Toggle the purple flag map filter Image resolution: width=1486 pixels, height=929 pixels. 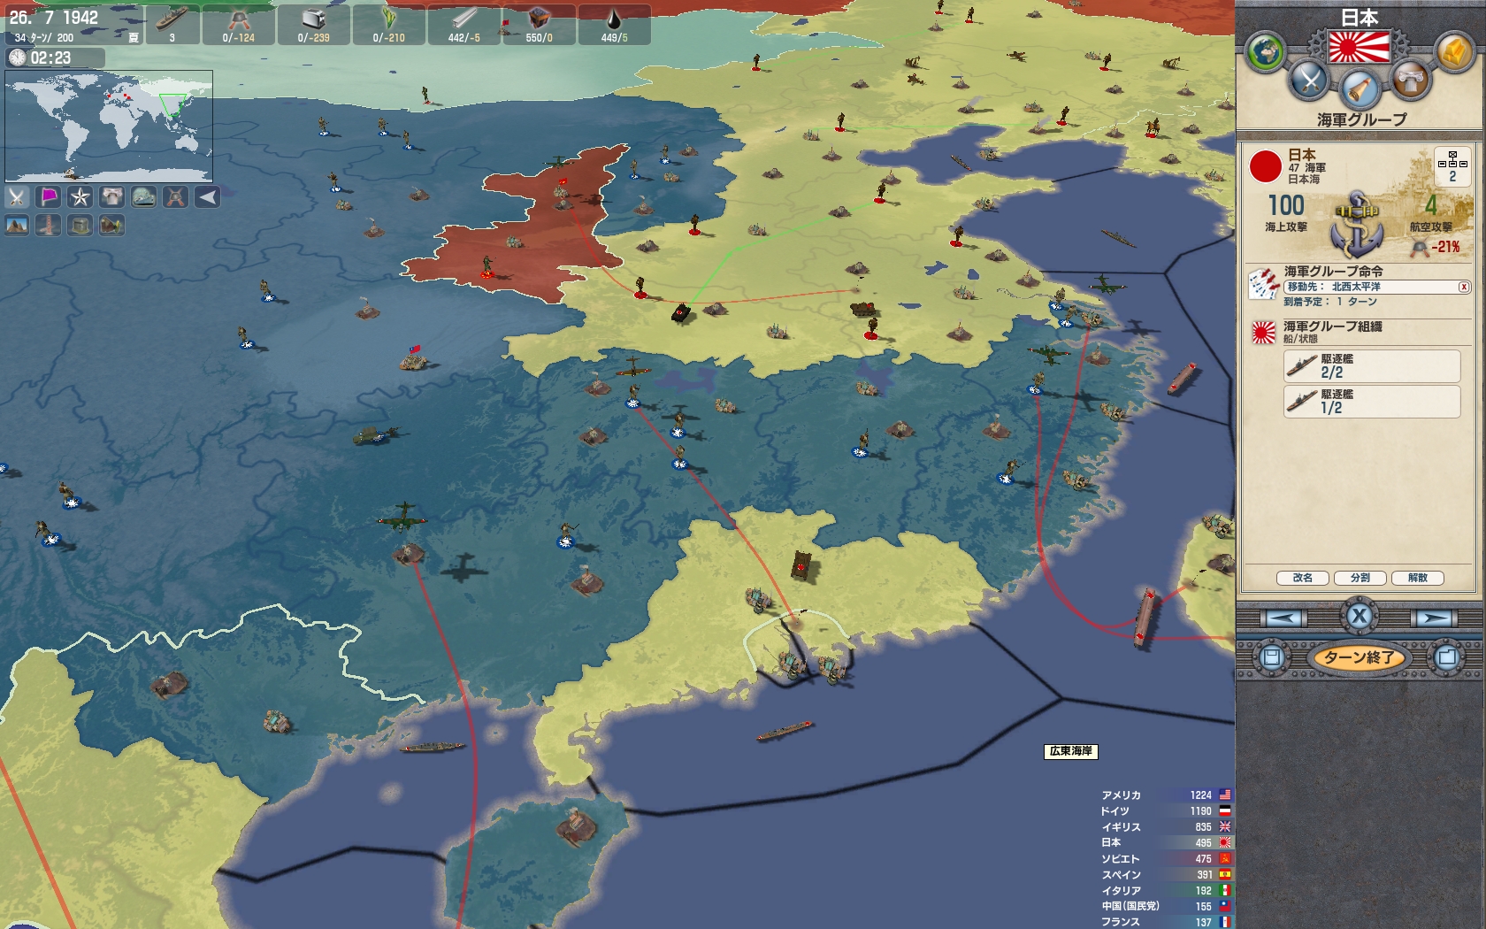click(49, 196)
